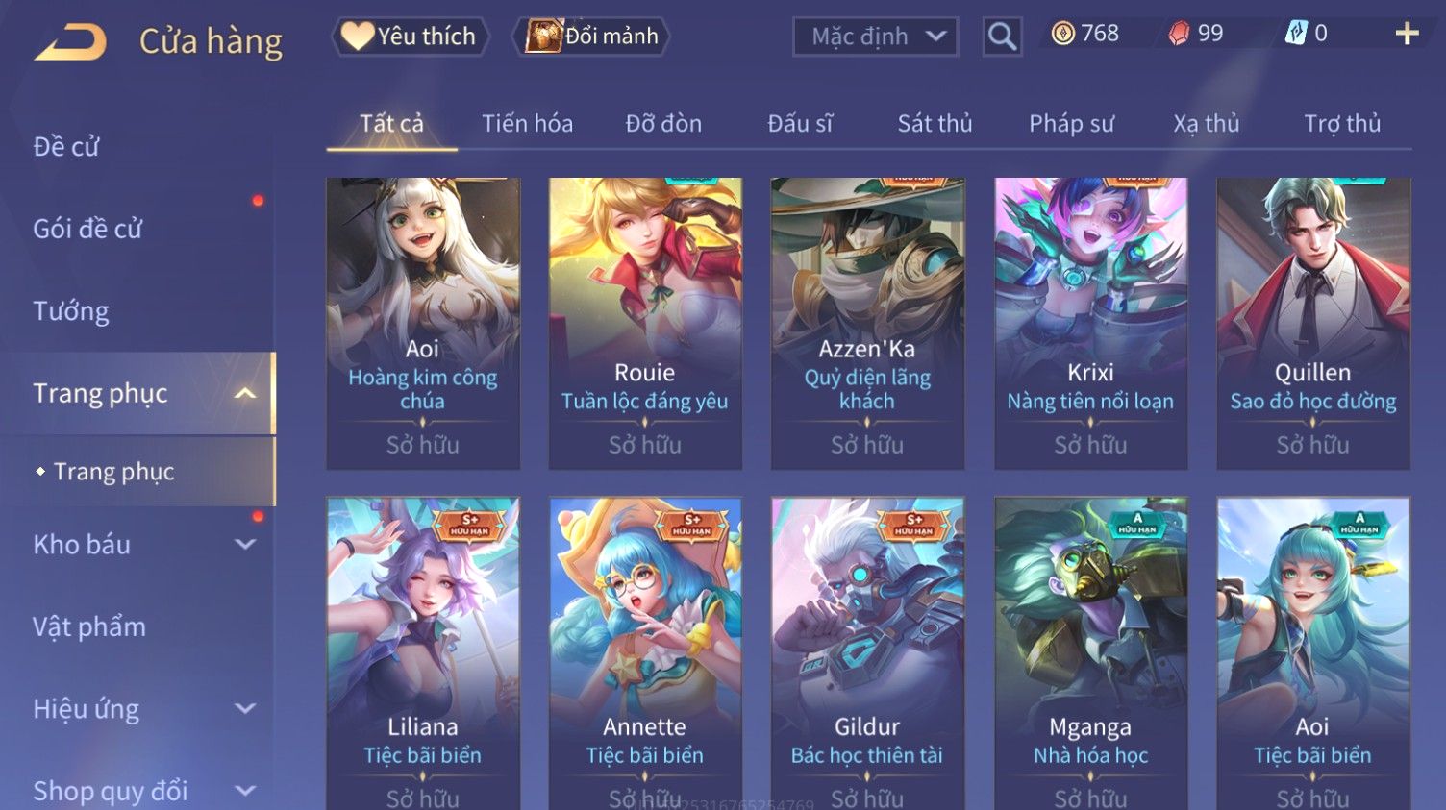Click the blue voucher currency icon
Viewport: 1446px width, 810px height.
coord(1296,34)
